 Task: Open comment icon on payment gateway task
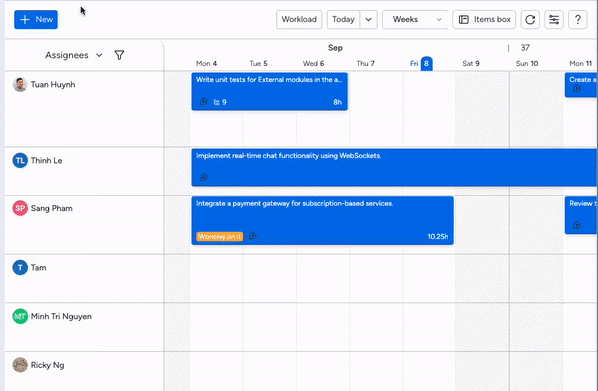click(253, 236)
